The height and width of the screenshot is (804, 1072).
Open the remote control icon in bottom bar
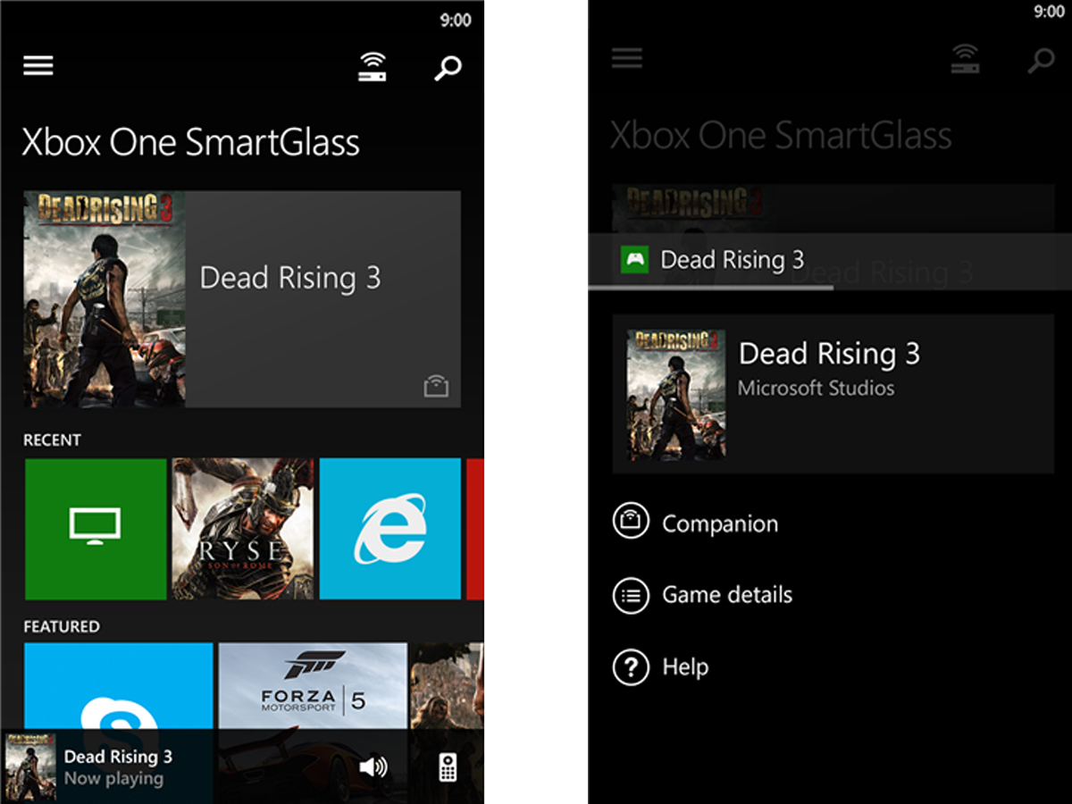coord(448,767)
